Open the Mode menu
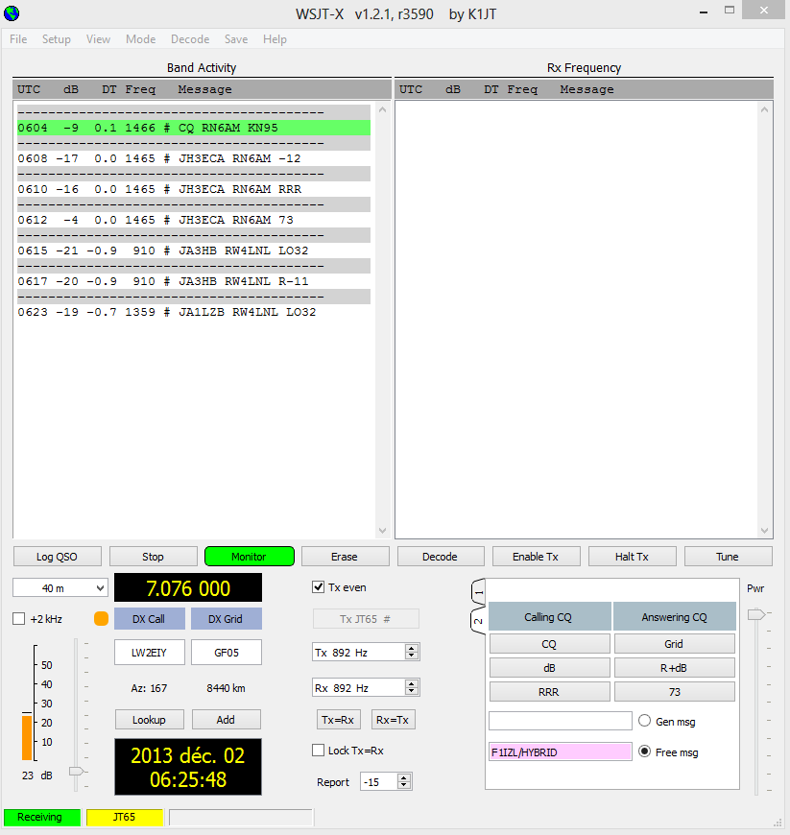 (x=141, y=39)
